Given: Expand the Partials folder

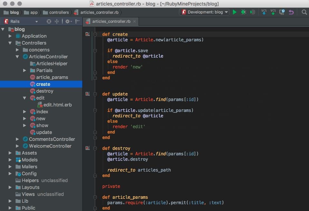Looking at the screenshot, I should click(24, 70).
